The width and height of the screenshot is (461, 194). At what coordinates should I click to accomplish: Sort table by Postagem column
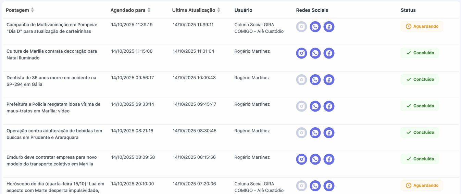(33, 10)
